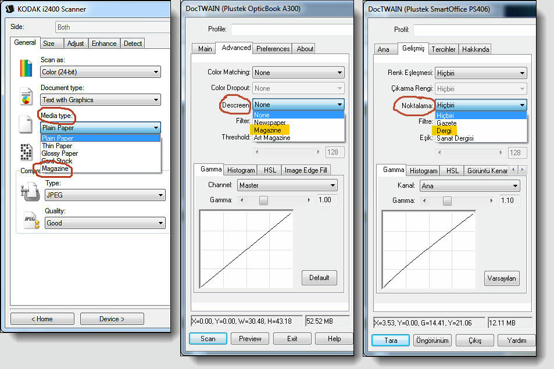Screen dimensions: 554x369
Task: Click the Document type chart icon
Action: pyautogui.click(x=26, y=96)
